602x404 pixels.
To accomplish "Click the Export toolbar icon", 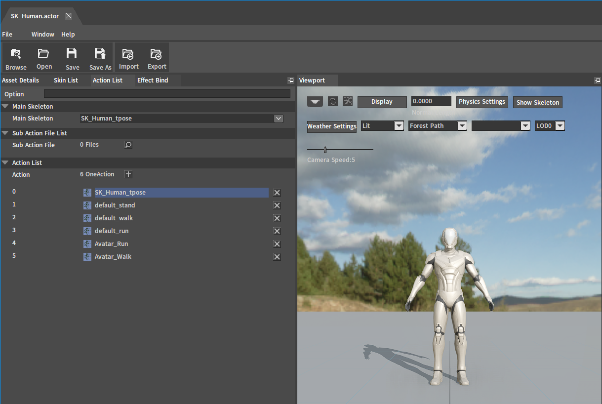I will (x=157, y=58).
